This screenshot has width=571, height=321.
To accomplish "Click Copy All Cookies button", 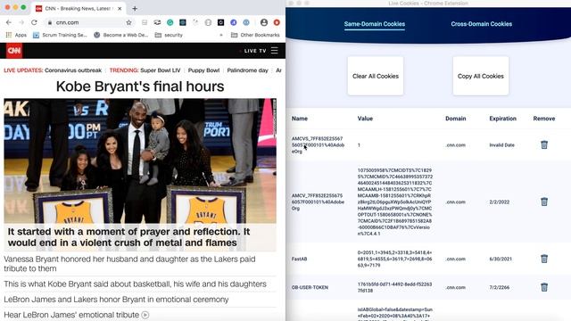I will pos(481,76).
